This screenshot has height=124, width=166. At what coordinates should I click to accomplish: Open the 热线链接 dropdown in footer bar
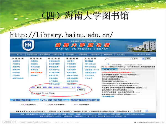pos(140,111)
